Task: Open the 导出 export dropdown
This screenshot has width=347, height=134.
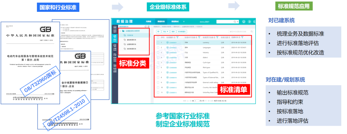Action: click(166, 32)
